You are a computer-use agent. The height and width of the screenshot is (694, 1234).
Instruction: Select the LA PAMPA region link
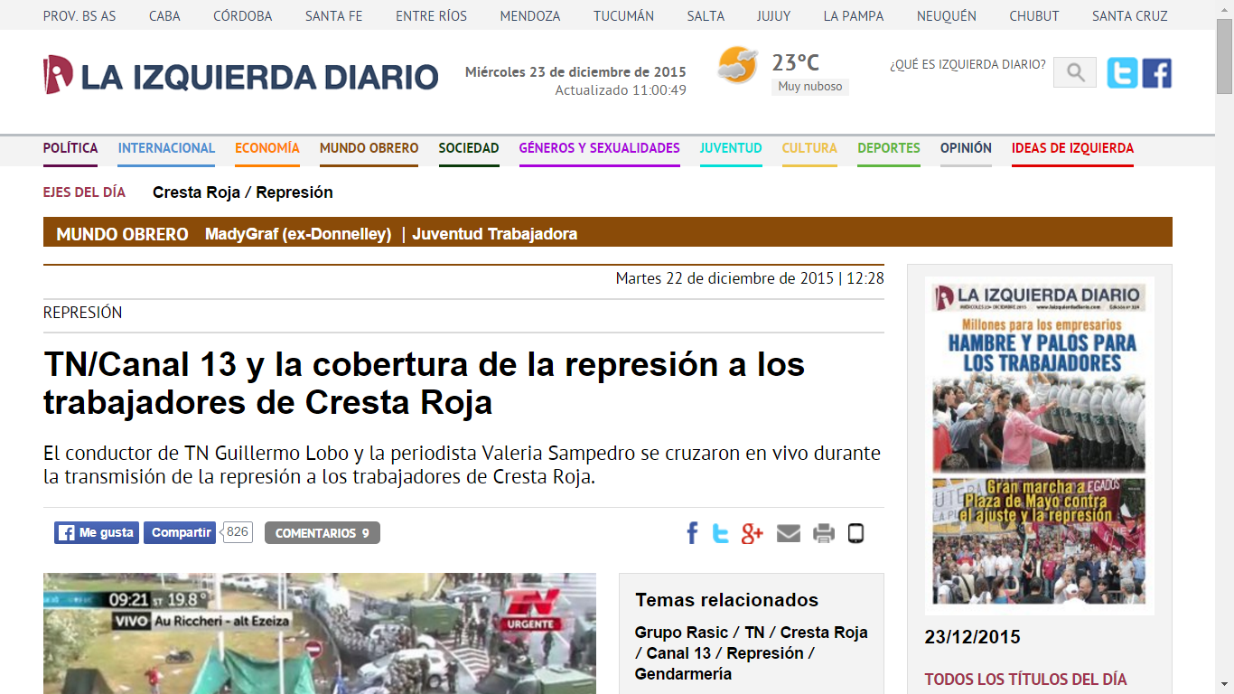(x=854, y=16)
